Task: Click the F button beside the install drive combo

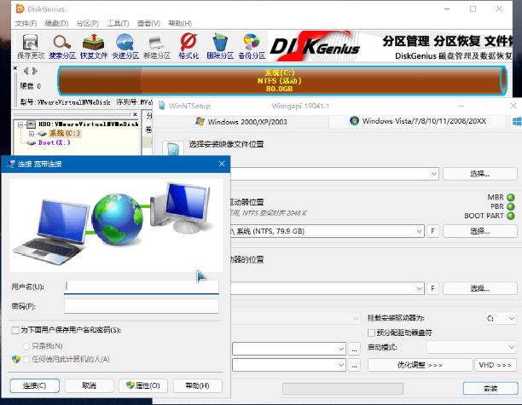Action: click(x=432, y=288)
